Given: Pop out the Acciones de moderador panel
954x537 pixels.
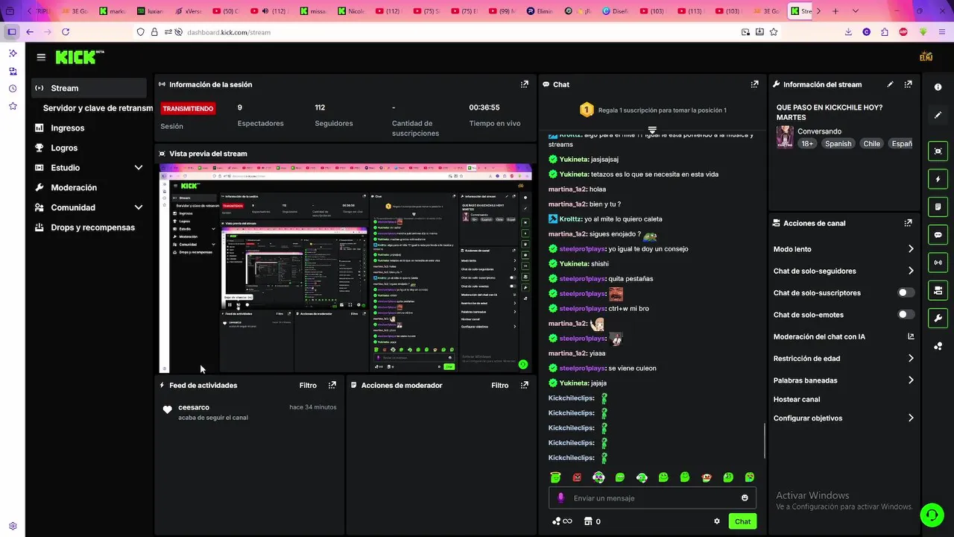Looking at the screenshot, I should [x=525, y=386].
